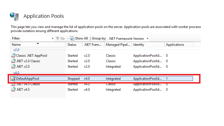Image resolution: width=224 pixels, height=126 pixels.
Task: Collapse the v4.0 group header
Action: click(x=16, y=73)
